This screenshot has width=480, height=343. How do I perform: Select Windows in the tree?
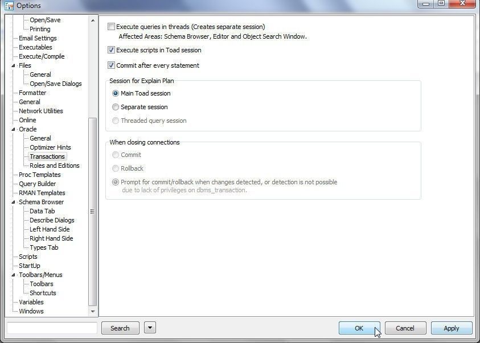tap(31, 311)
